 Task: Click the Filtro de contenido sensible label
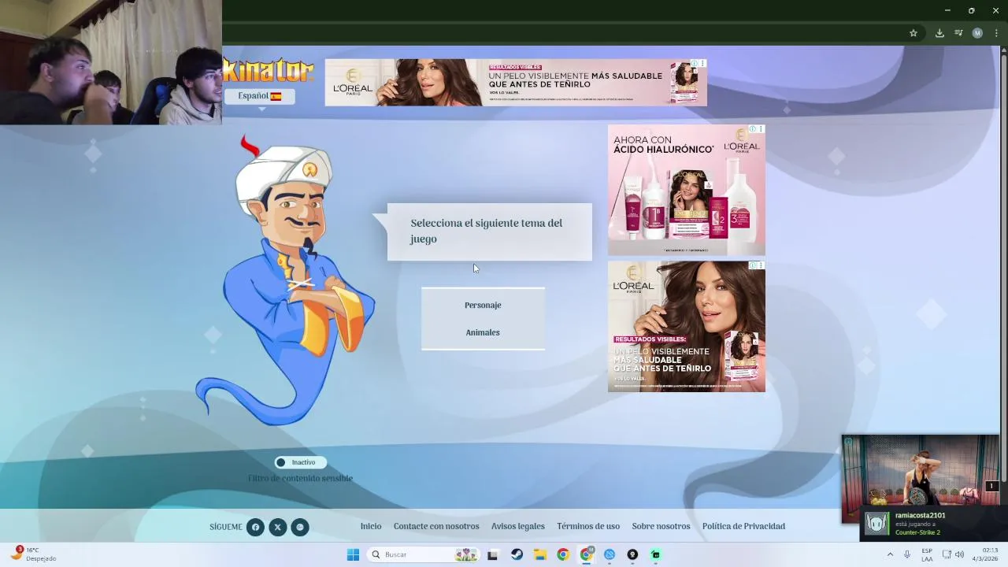(300, 478)
